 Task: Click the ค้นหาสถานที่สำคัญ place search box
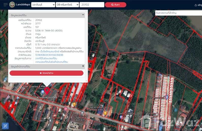click(178, 13)
